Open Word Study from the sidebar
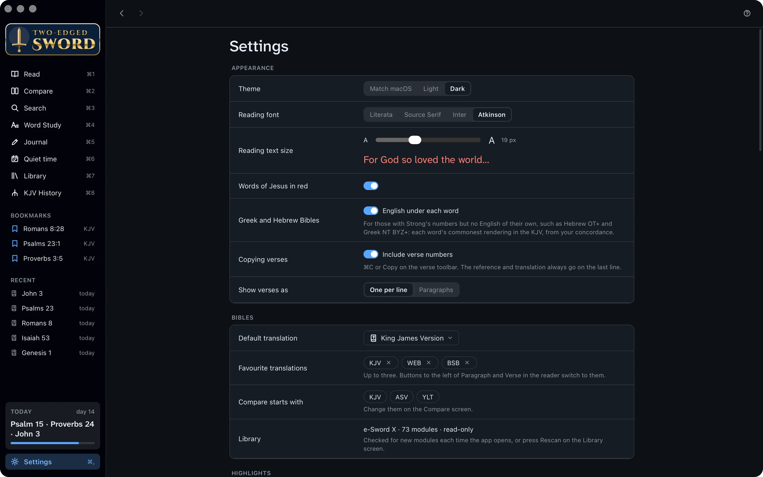The height and width of the screenshot is (477, 763). click(53, 125)
